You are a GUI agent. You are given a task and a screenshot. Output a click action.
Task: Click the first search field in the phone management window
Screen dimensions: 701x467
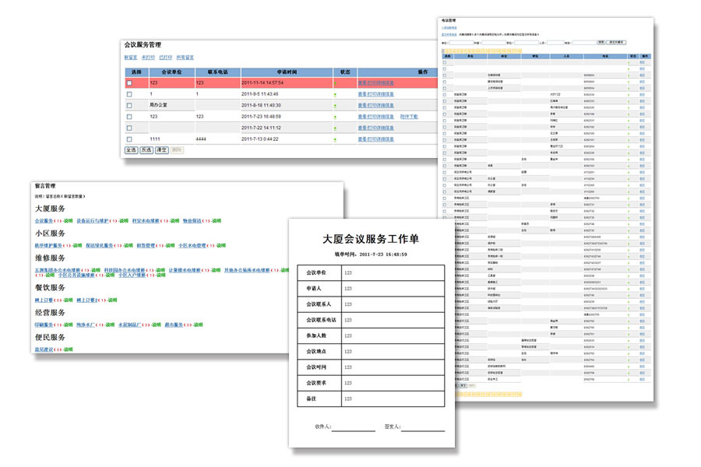tap(460, 43)
